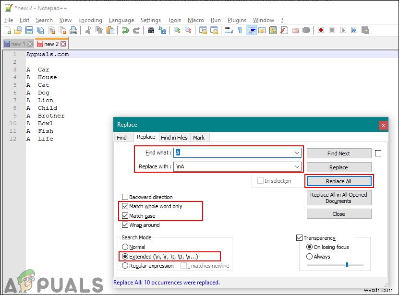Enable Word Wrap from the toolbar
This screenshot has height=295, width=399.
click(229, 30)
